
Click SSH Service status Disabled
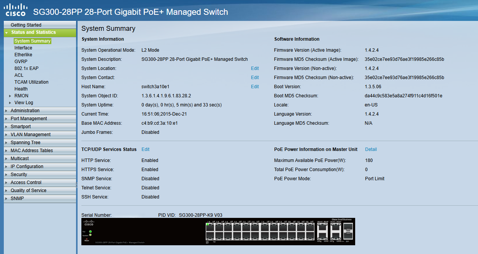[150, 197]
